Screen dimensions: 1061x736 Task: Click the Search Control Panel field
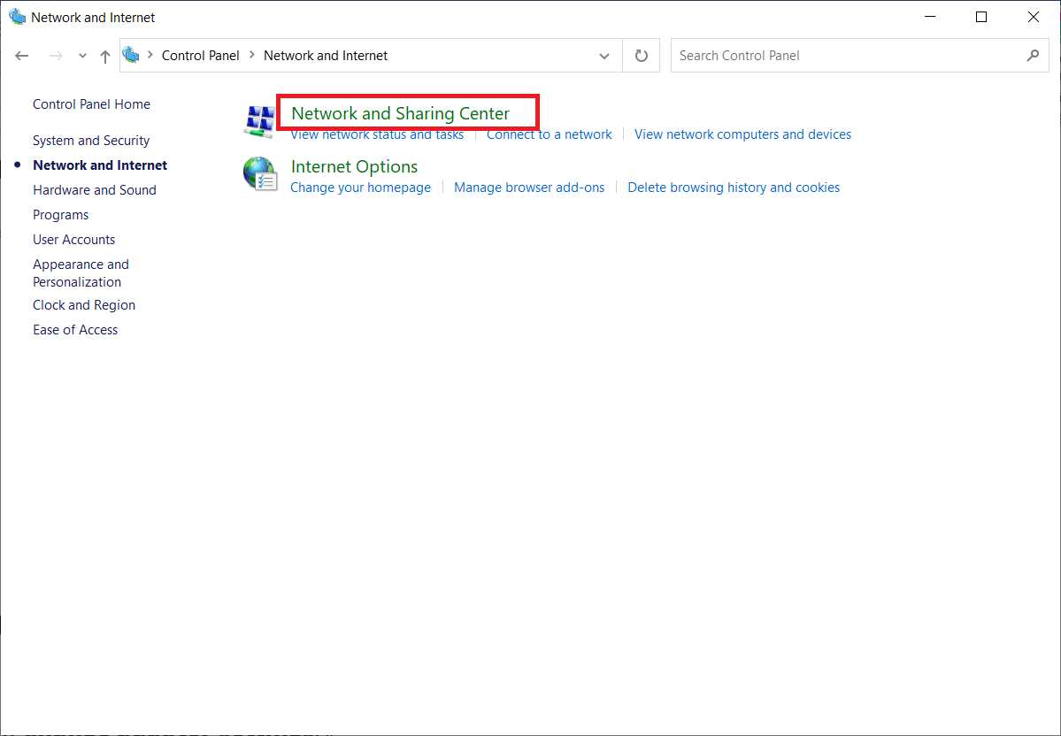(x=859, y=56)
